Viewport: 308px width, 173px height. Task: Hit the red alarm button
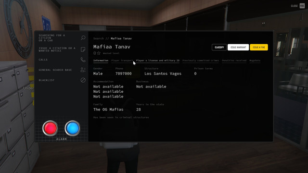(x=50, y=128)
